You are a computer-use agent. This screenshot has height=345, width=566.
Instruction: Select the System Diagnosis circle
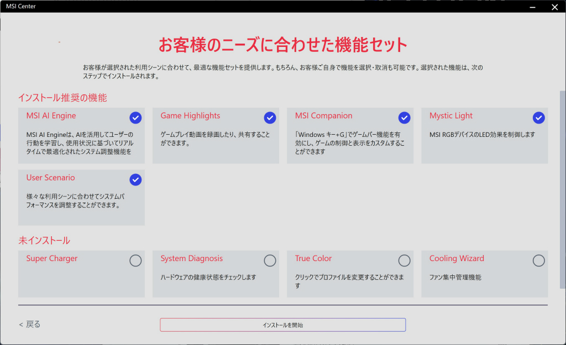point(270,261)
